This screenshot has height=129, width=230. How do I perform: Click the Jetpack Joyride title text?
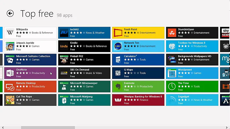tap(25, 43)
